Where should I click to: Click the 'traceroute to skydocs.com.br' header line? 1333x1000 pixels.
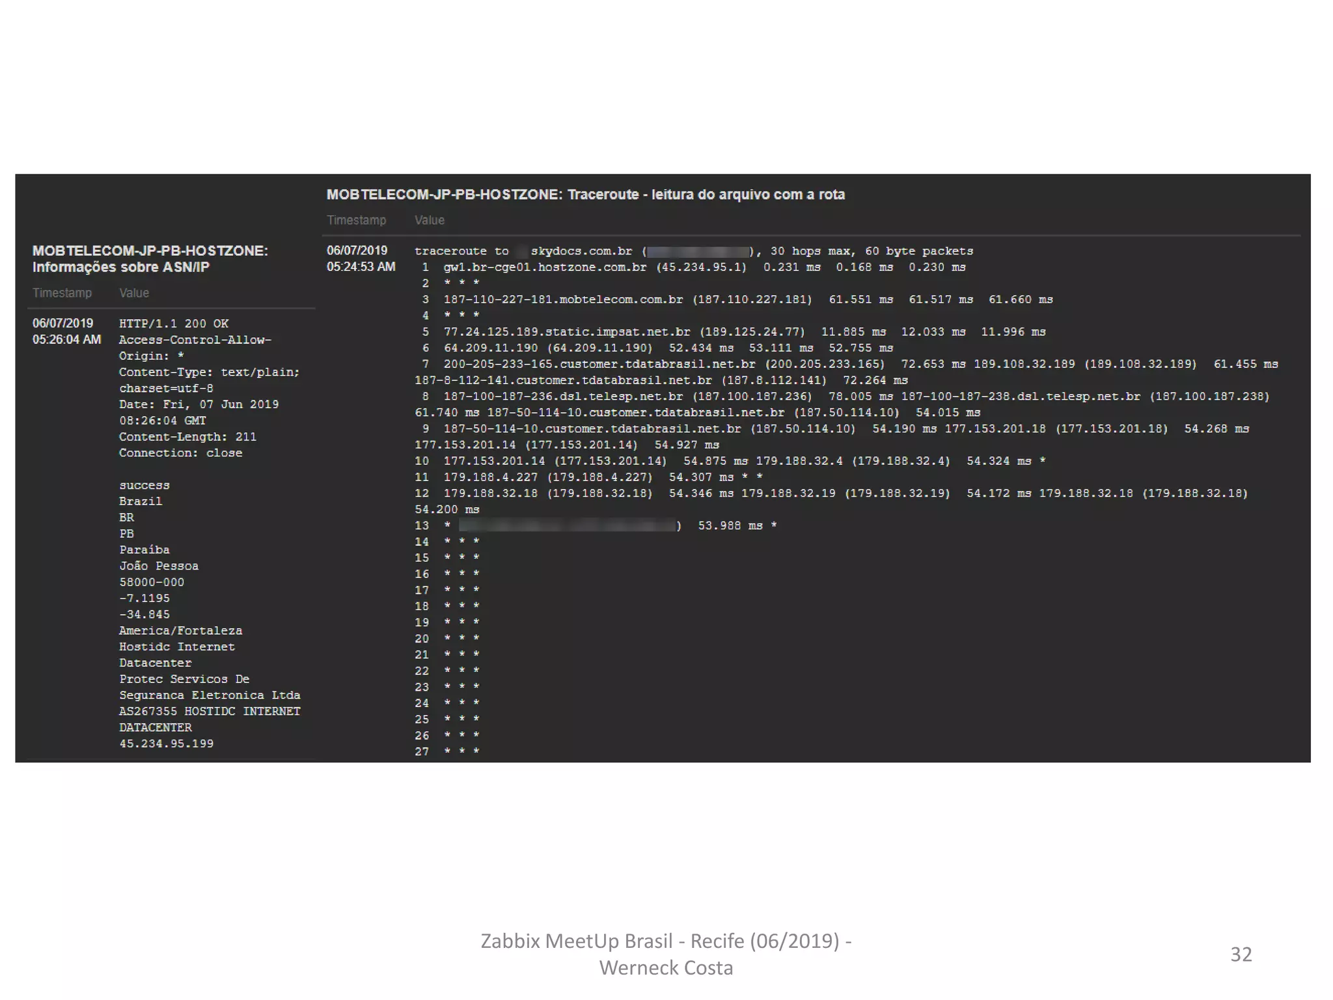694,251
